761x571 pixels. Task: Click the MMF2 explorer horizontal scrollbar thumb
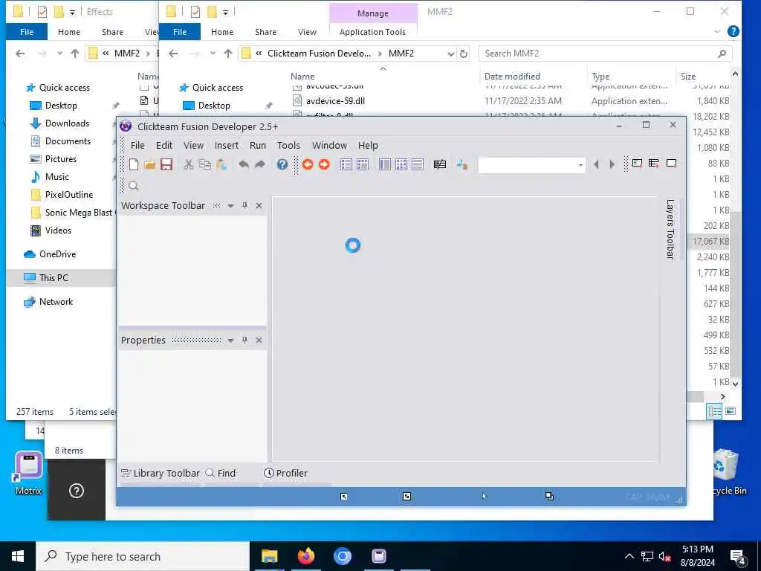click(x=695, y=396)
